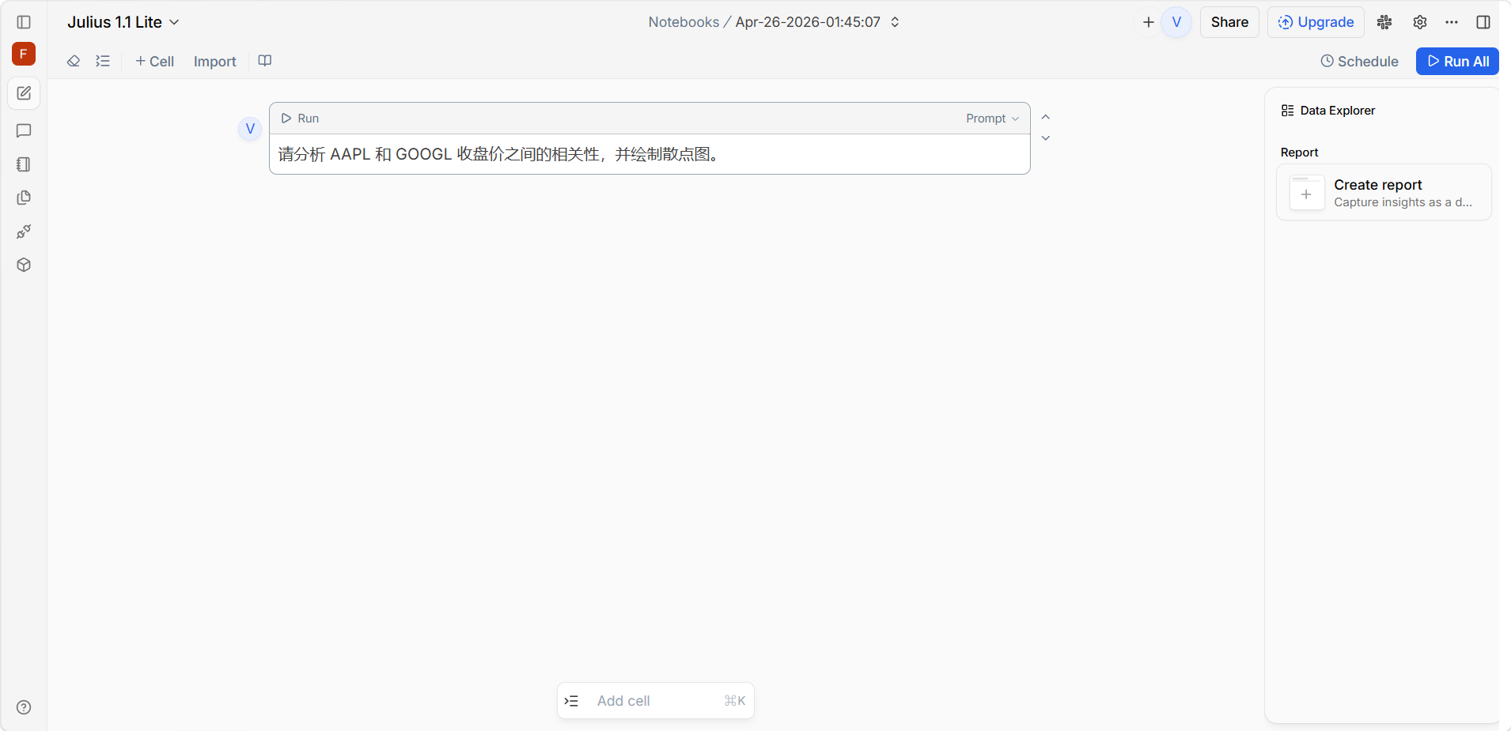Open the V user avatar in header
Screen dimensions: 1511x731
coord(1176,22)
